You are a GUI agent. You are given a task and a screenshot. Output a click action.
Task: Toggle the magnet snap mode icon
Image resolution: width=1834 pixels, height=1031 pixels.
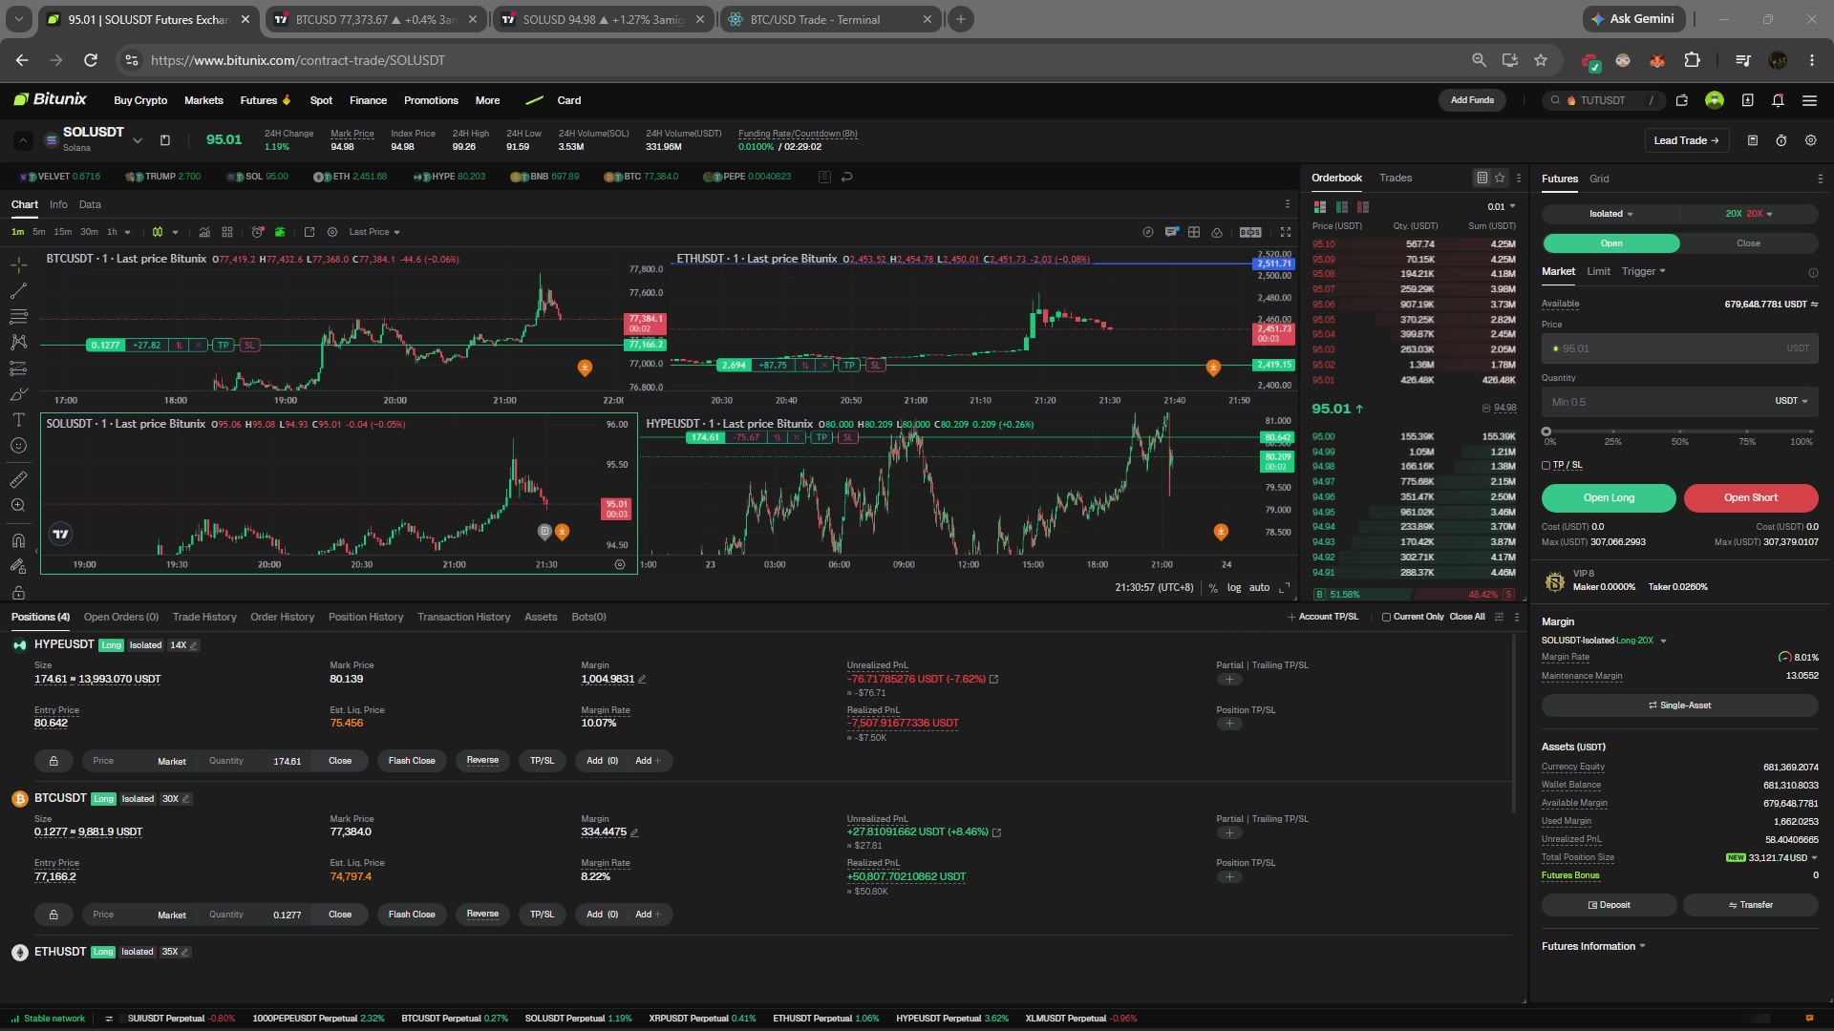[18, 540]
